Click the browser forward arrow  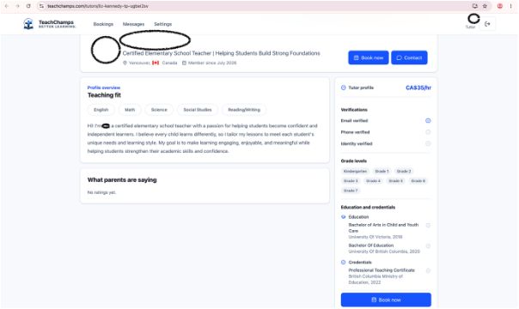coord(17,6)
